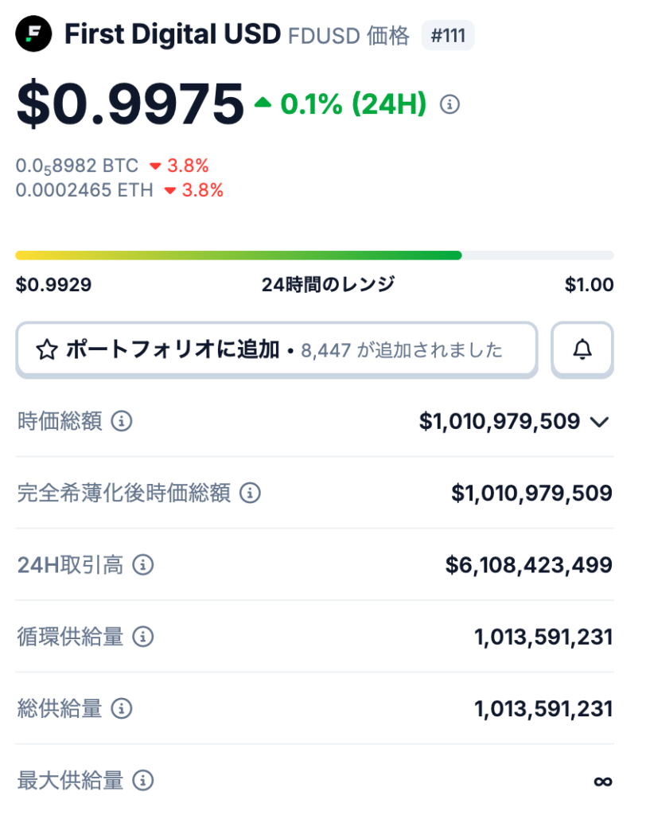Click the 24H volume value $6,108,423,499

pos(528,565)
